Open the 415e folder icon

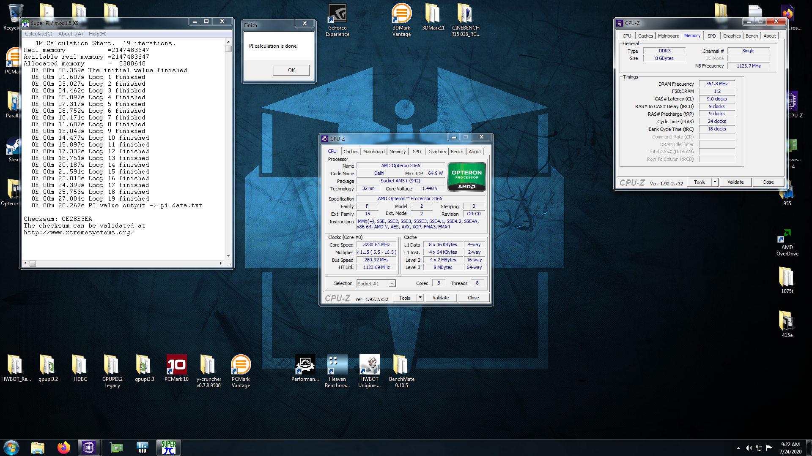787,324
